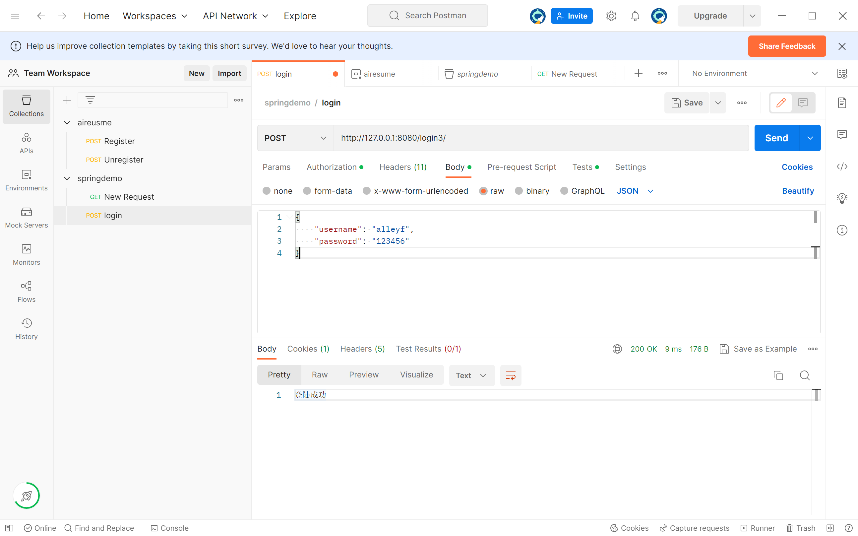Open History in the sidebar
This screenshot has width=858, height=536.
(26, 329)
